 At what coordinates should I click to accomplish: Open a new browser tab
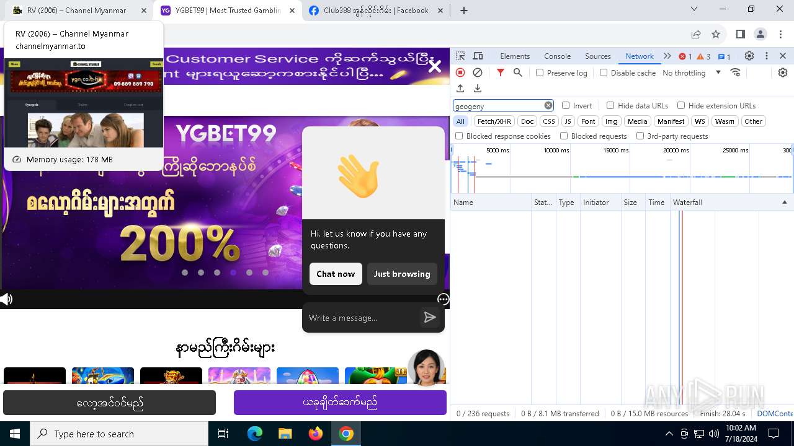(464, 10)
